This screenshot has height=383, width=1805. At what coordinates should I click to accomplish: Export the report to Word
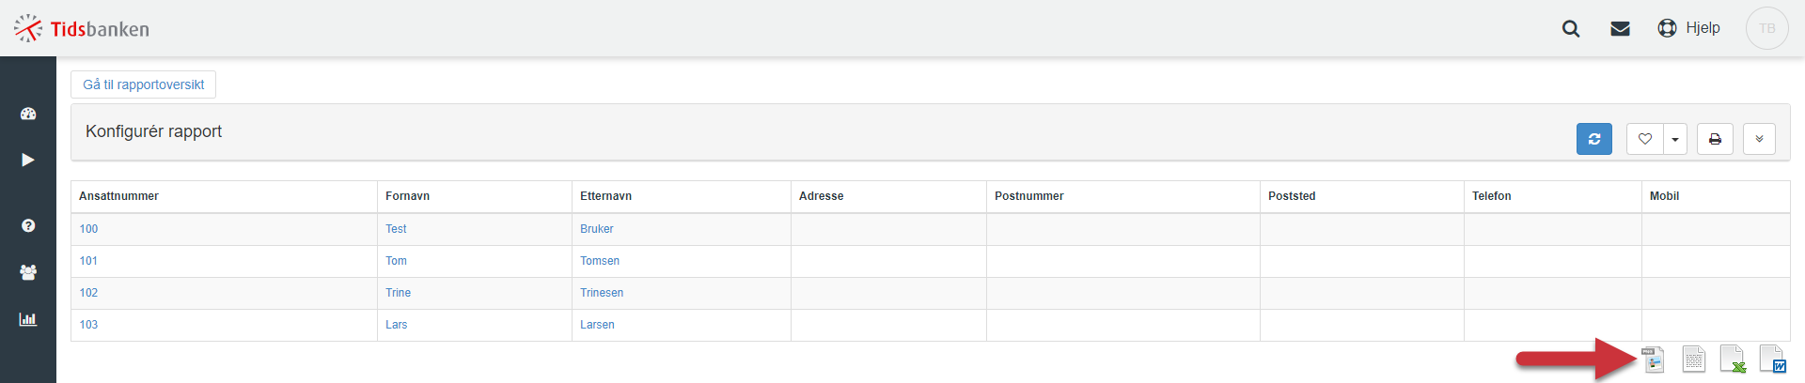pyautogui.click(x=1772, y=360)
